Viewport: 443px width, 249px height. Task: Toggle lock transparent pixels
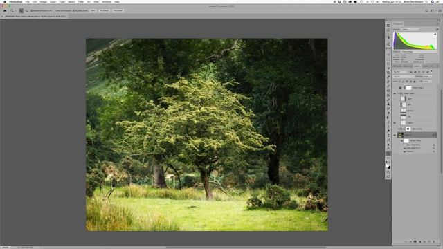399,82
